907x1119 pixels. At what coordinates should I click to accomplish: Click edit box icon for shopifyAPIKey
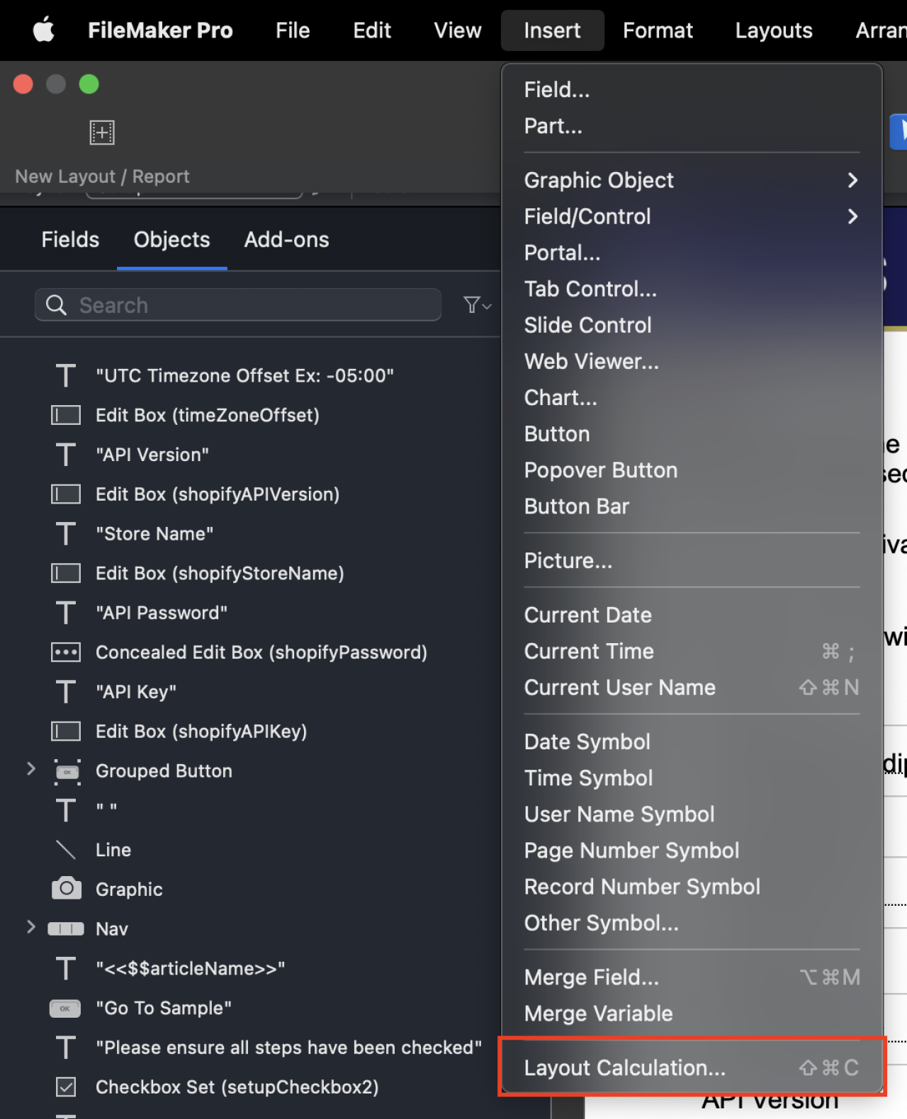pyautogui.click(x=66, y=732)
